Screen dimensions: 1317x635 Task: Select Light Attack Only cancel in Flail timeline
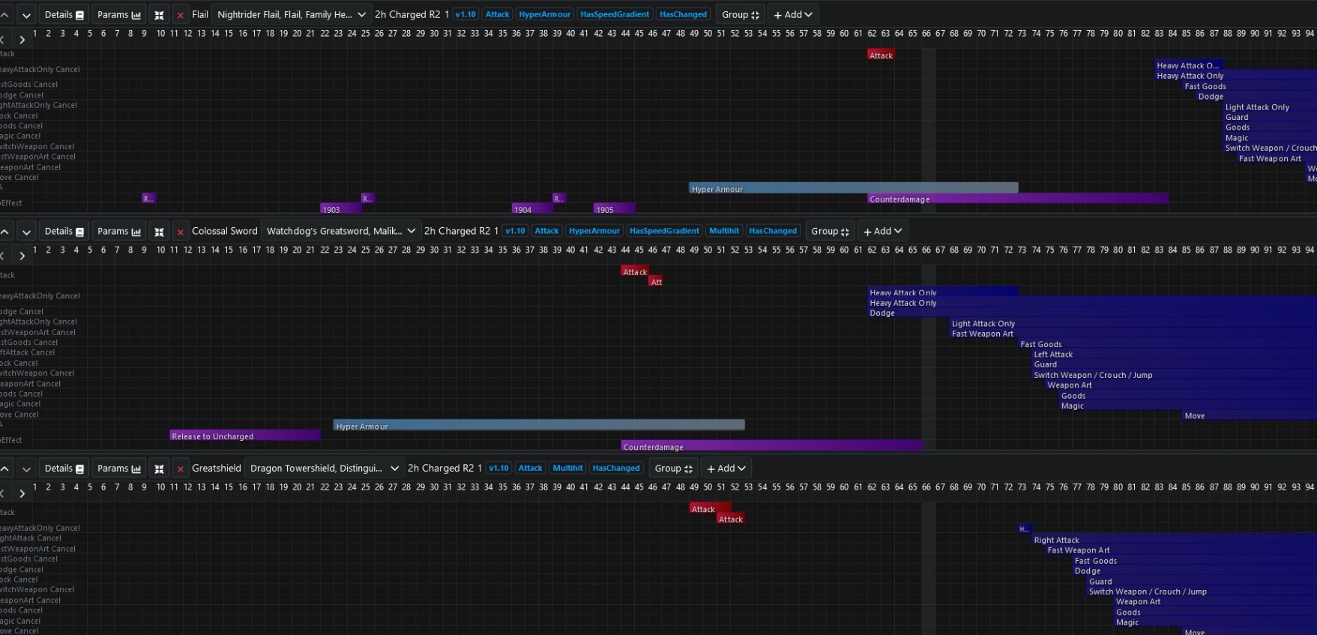tap(1270, 106)
